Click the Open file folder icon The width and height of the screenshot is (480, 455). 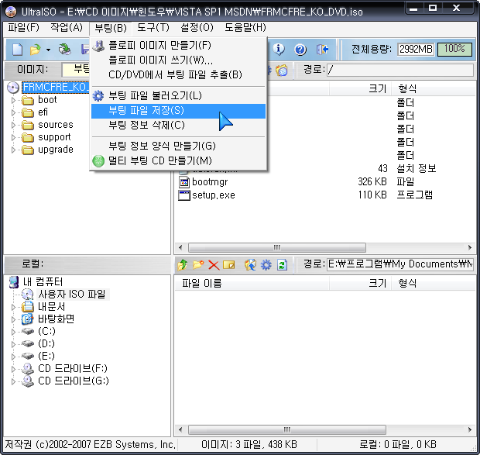click(x=35, y=50)
